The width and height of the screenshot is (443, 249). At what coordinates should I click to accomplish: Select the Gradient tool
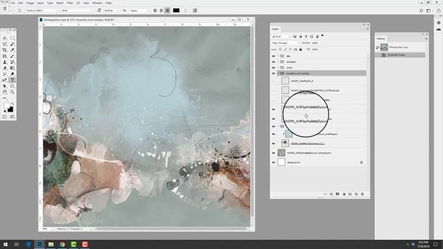tap(12, 68)
